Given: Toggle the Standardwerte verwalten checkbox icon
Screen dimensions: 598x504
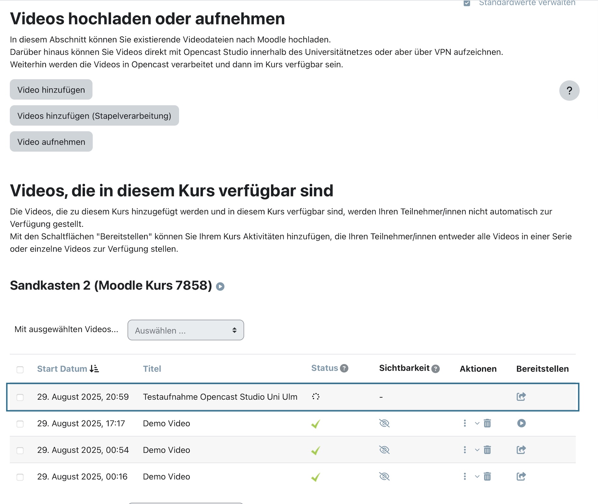Looking at the screenshot, I should (467, 3).
